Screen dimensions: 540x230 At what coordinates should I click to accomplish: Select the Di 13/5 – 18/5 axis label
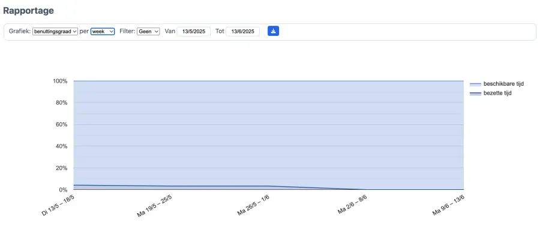tap(58, 205)
